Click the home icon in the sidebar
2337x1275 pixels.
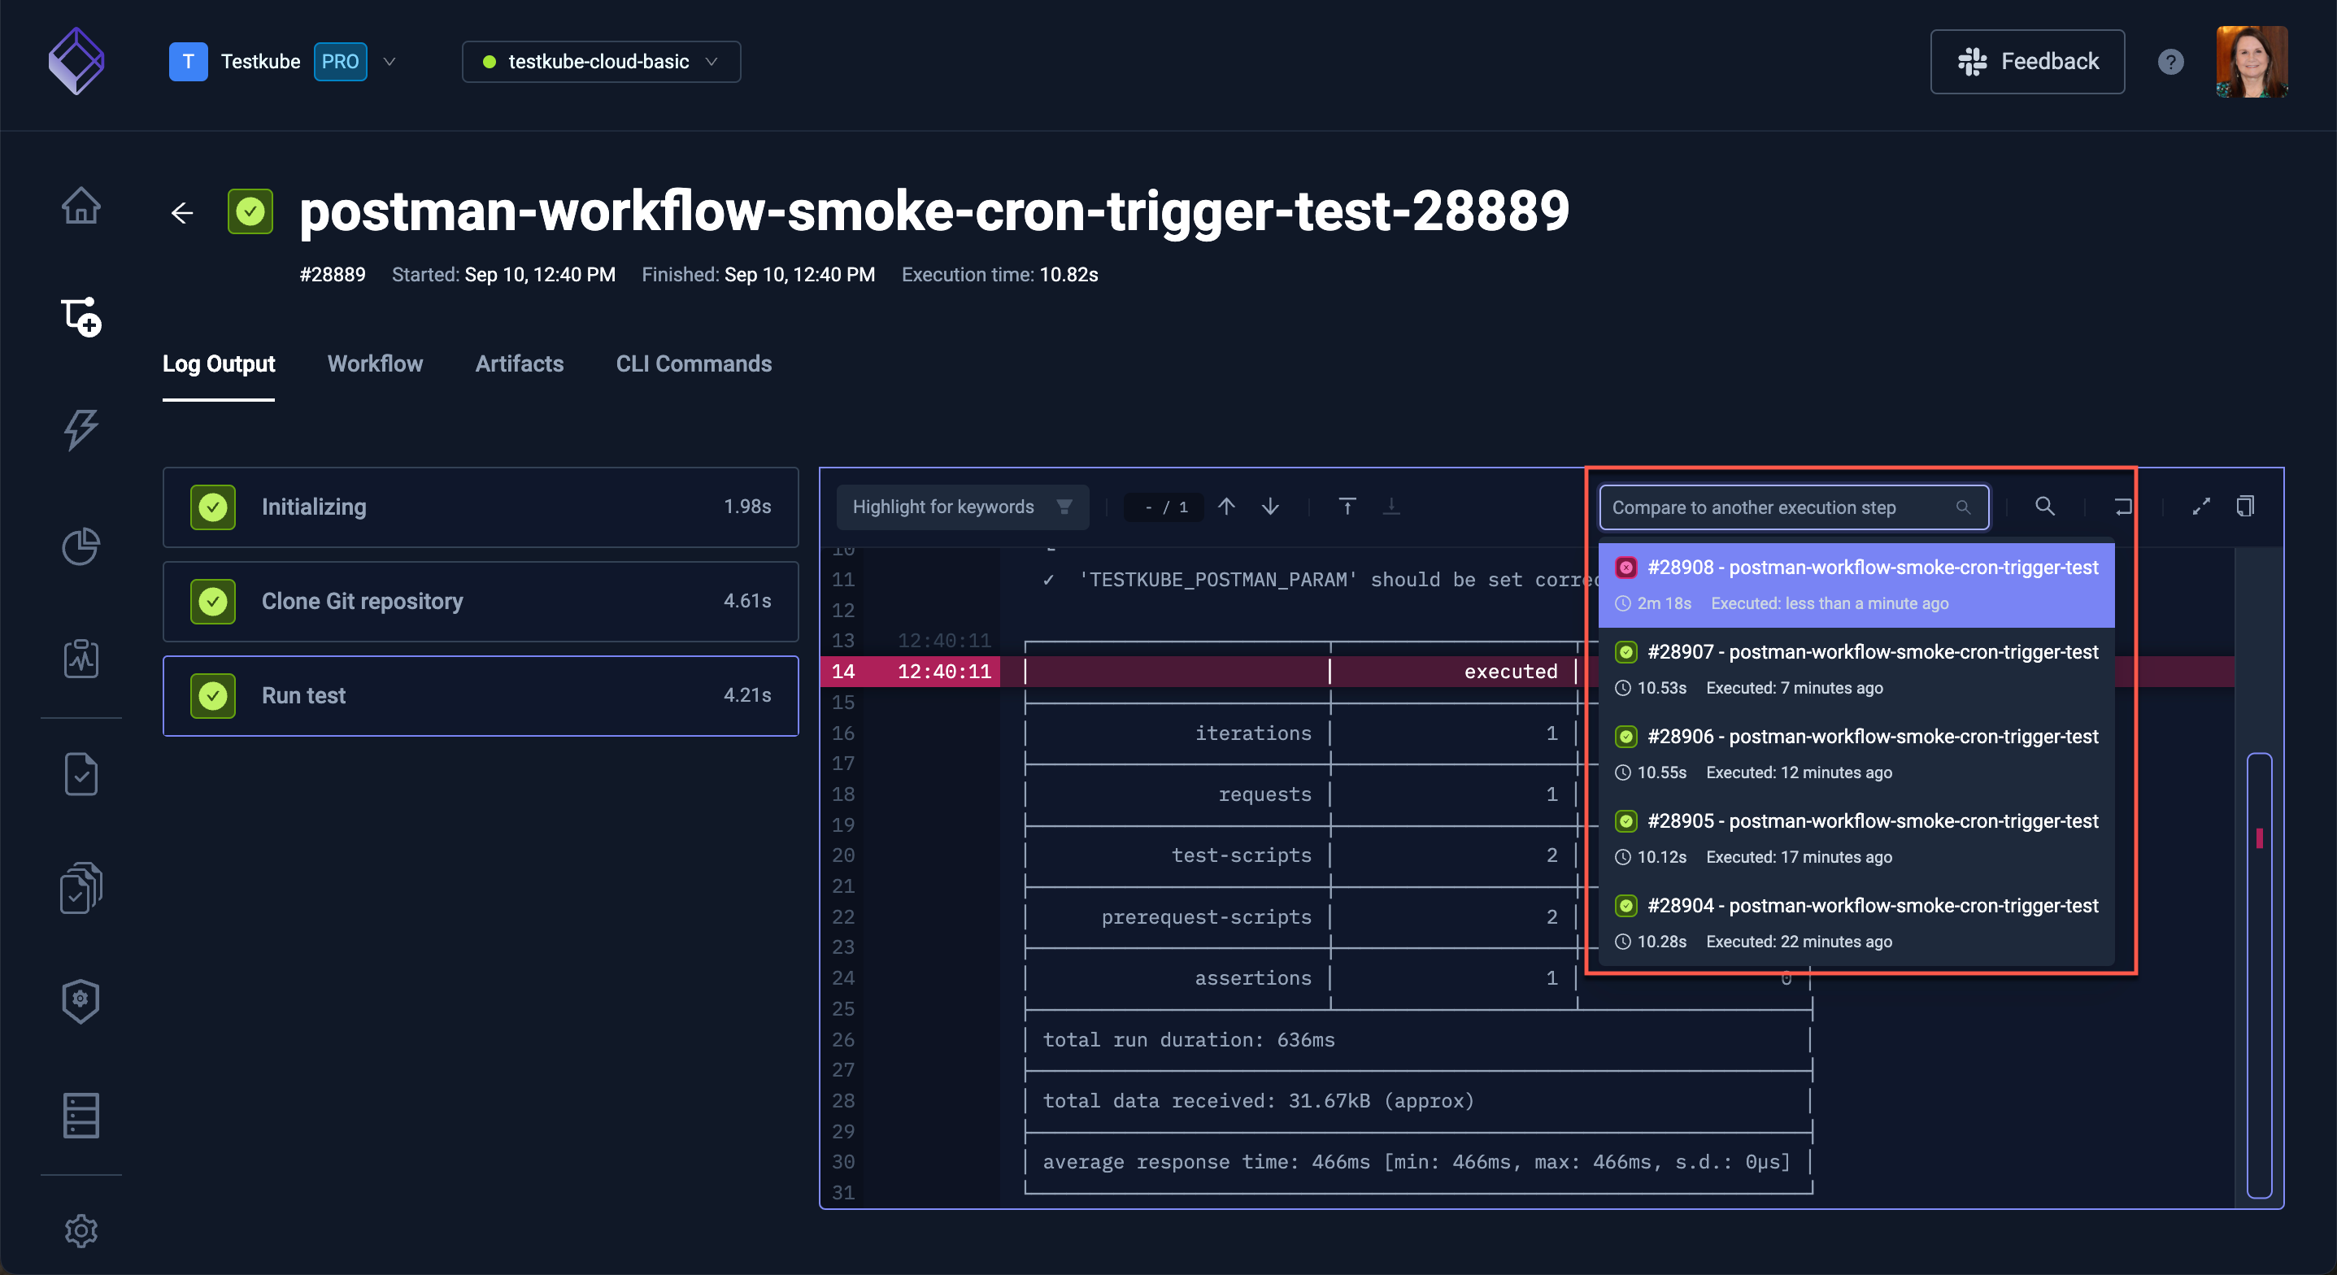pos(81,206)
